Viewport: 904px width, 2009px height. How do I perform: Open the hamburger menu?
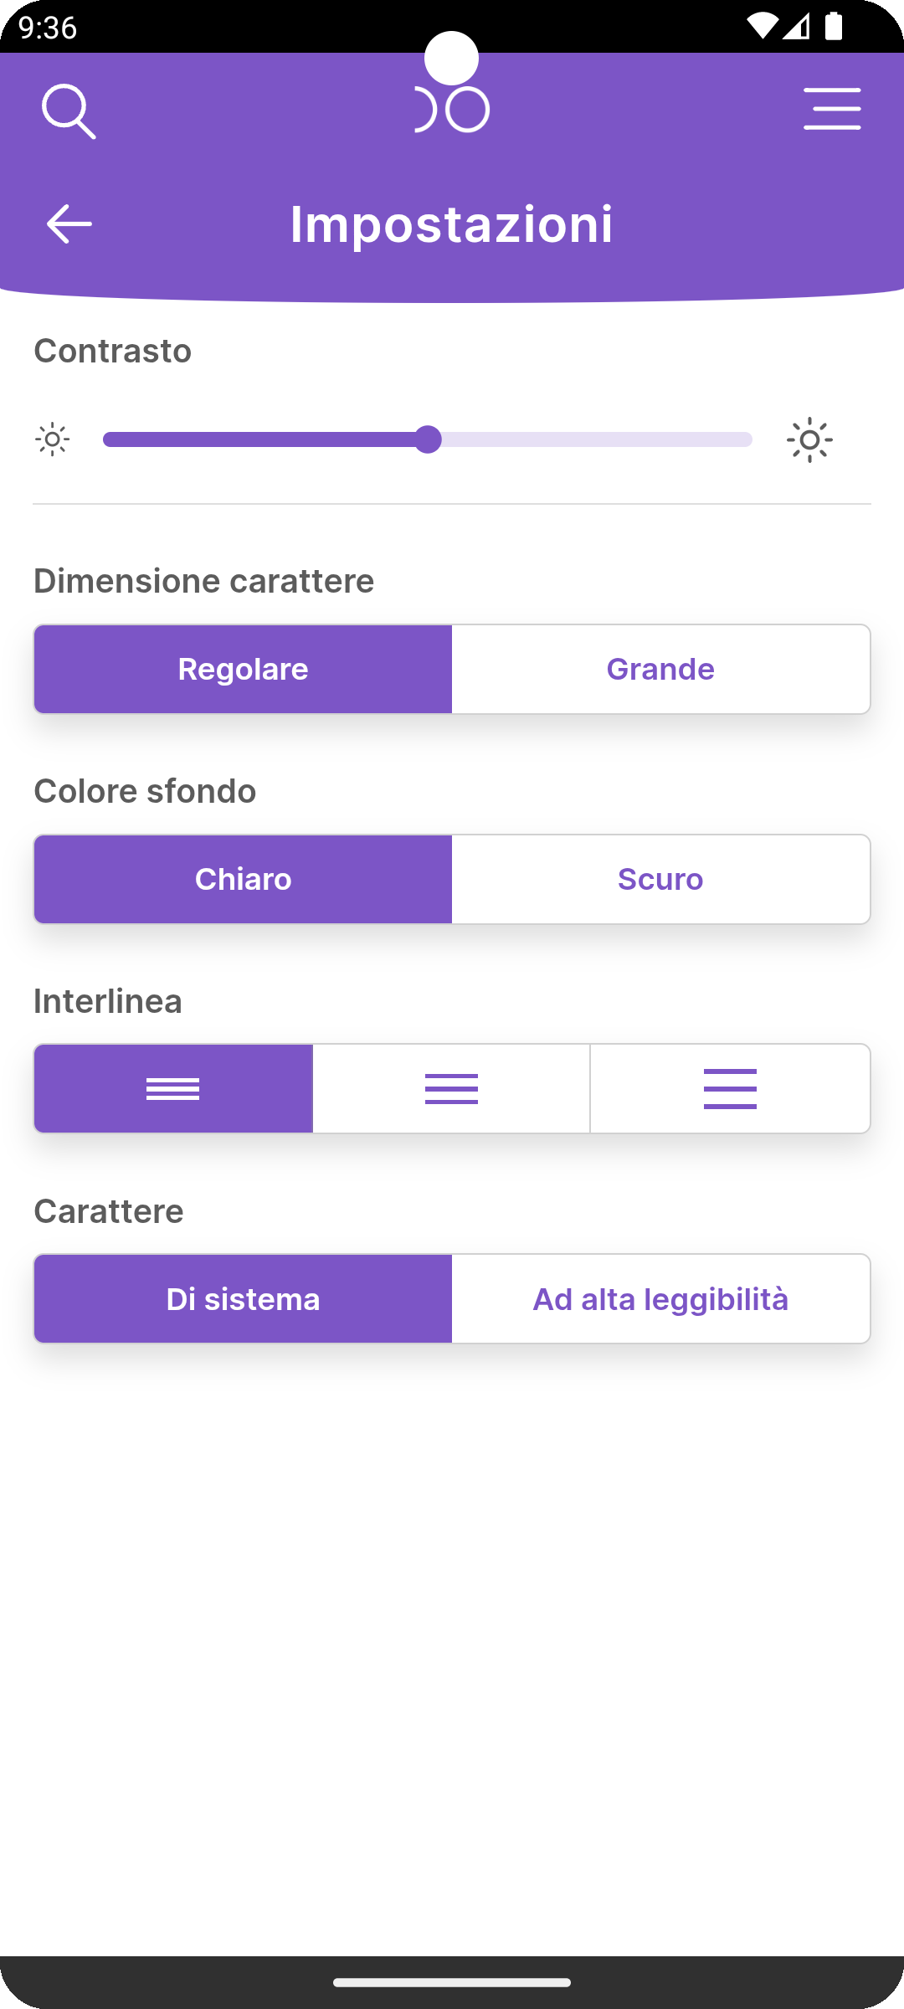pyautogui.click(x=832, y=109)
